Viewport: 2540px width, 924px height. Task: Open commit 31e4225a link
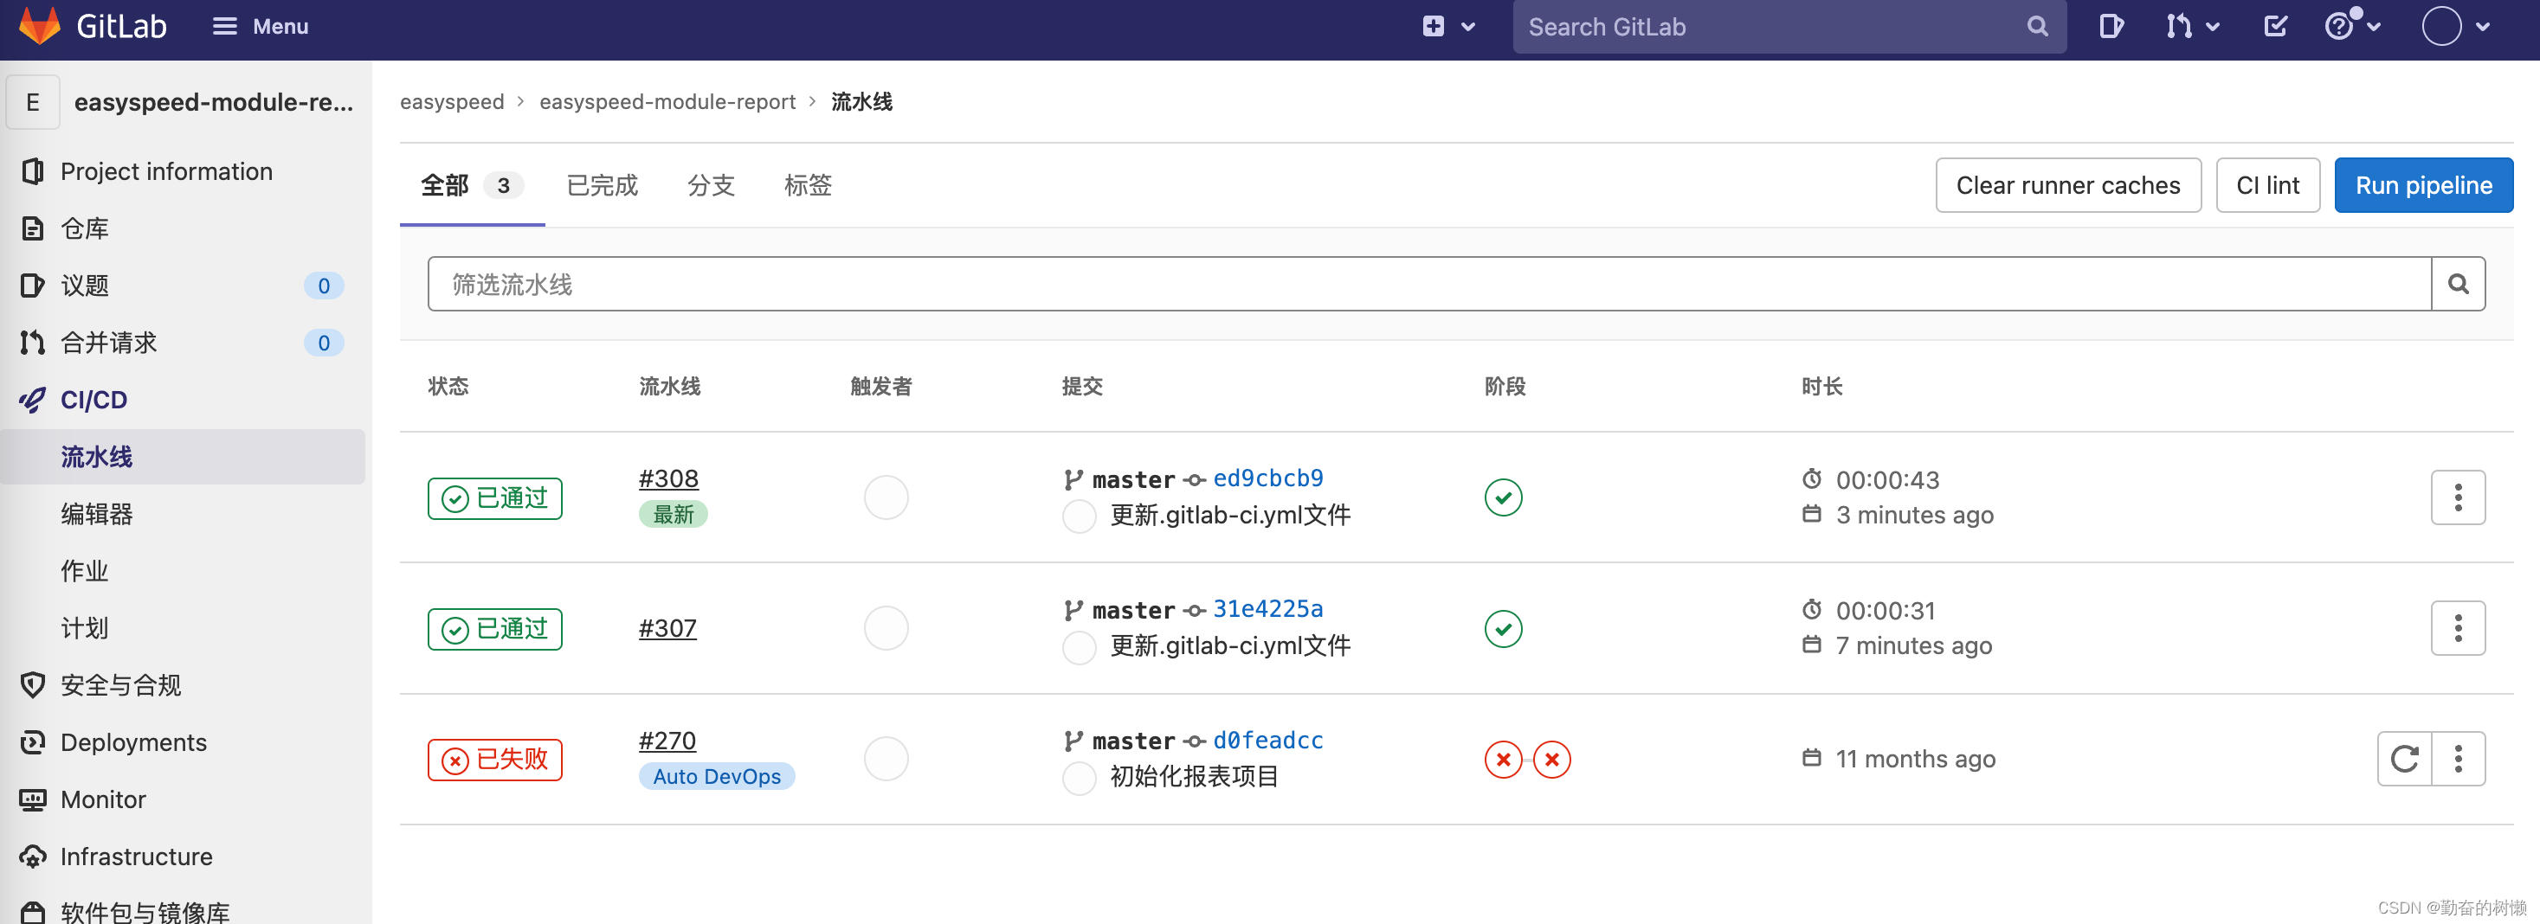(1268, 610)
